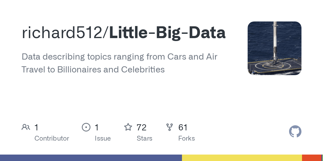Click the number 1 above Issue

[x=97, y=127]
